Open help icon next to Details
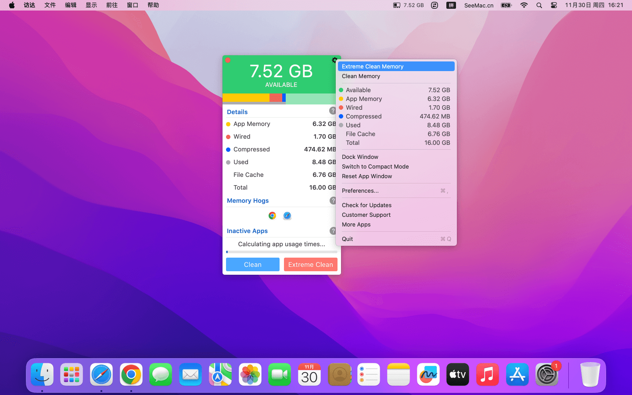632x395 pixels. coord(333,111)
